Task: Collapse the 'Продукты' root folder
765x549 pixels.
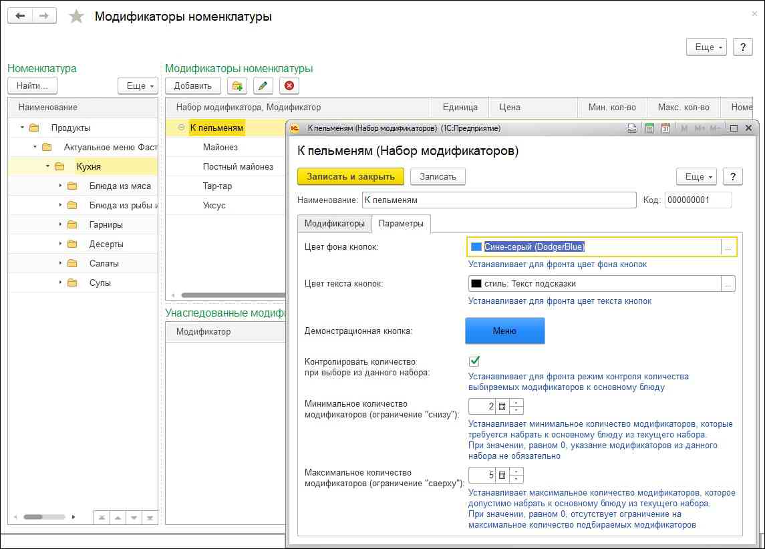Action: pos(22,128)
